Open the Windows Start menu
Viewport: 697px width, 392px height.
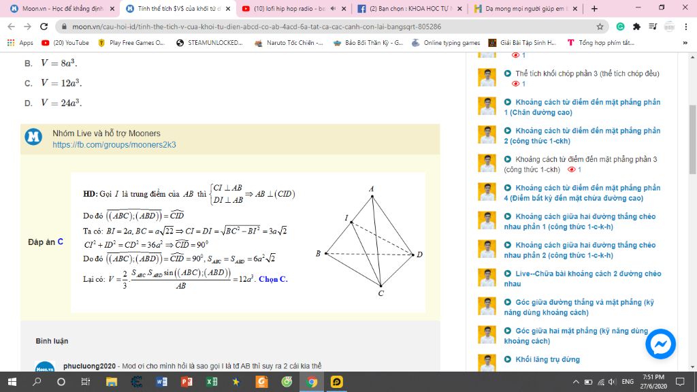point(12,382)
